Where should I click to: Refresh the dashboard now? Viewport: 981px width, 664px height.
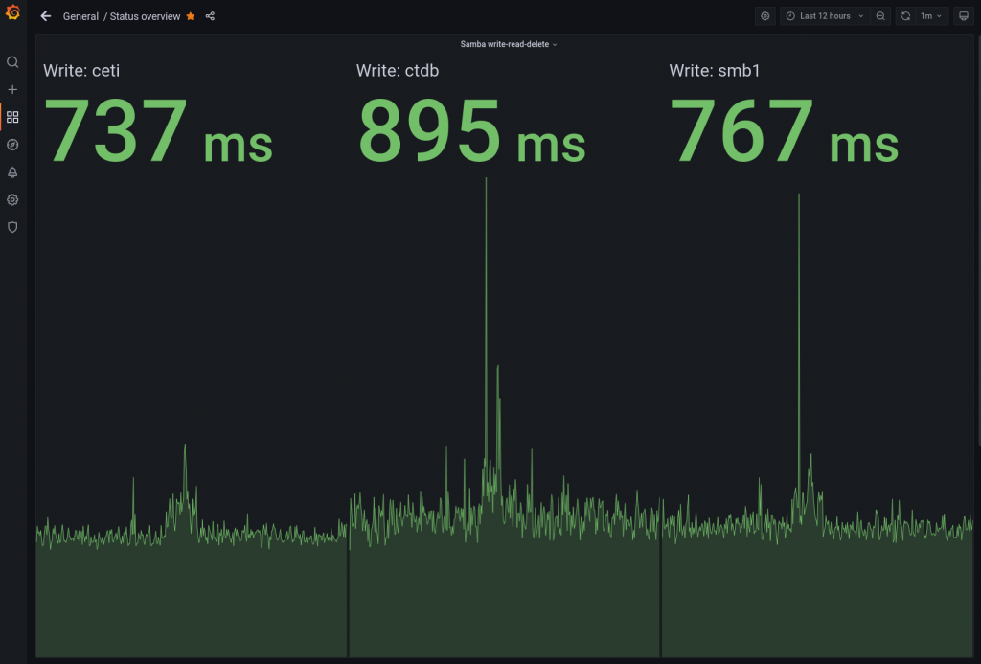click(x=905, y=16)
